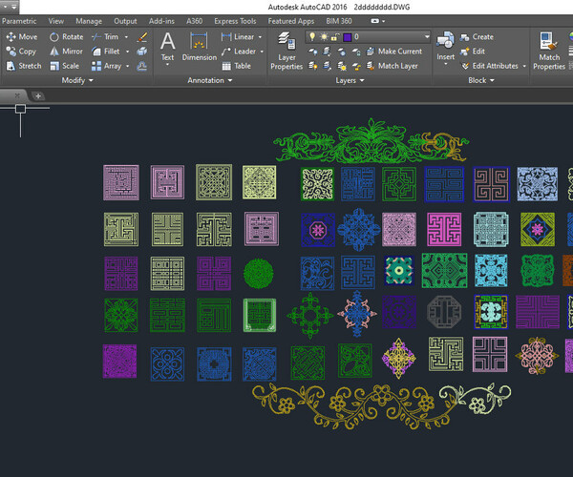The height and width of the screenshot is (477, 573).
Task: Open the Add-ins tab
Action: (x=161, y=21)
